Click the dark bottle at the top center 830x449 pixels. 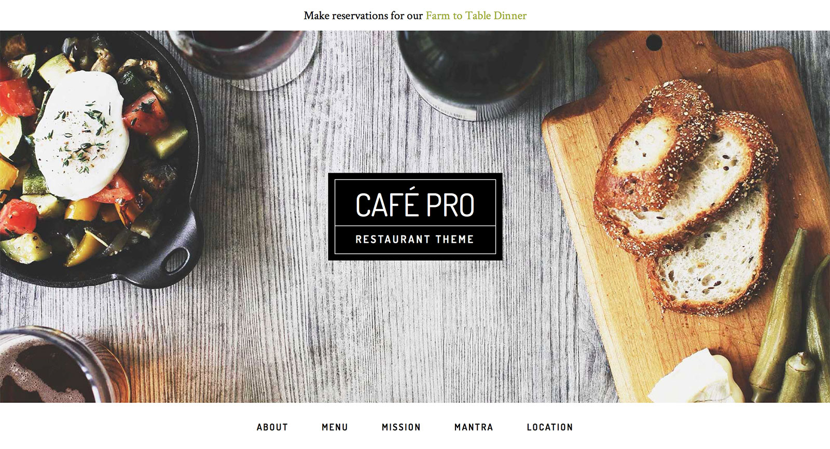coord(469,73)
